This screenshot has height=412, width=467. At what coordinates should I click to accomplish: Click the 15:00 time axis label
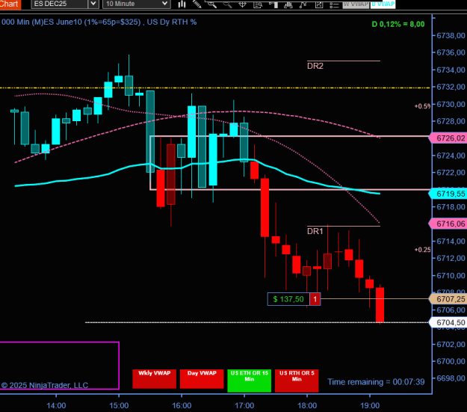coord(119,405)
